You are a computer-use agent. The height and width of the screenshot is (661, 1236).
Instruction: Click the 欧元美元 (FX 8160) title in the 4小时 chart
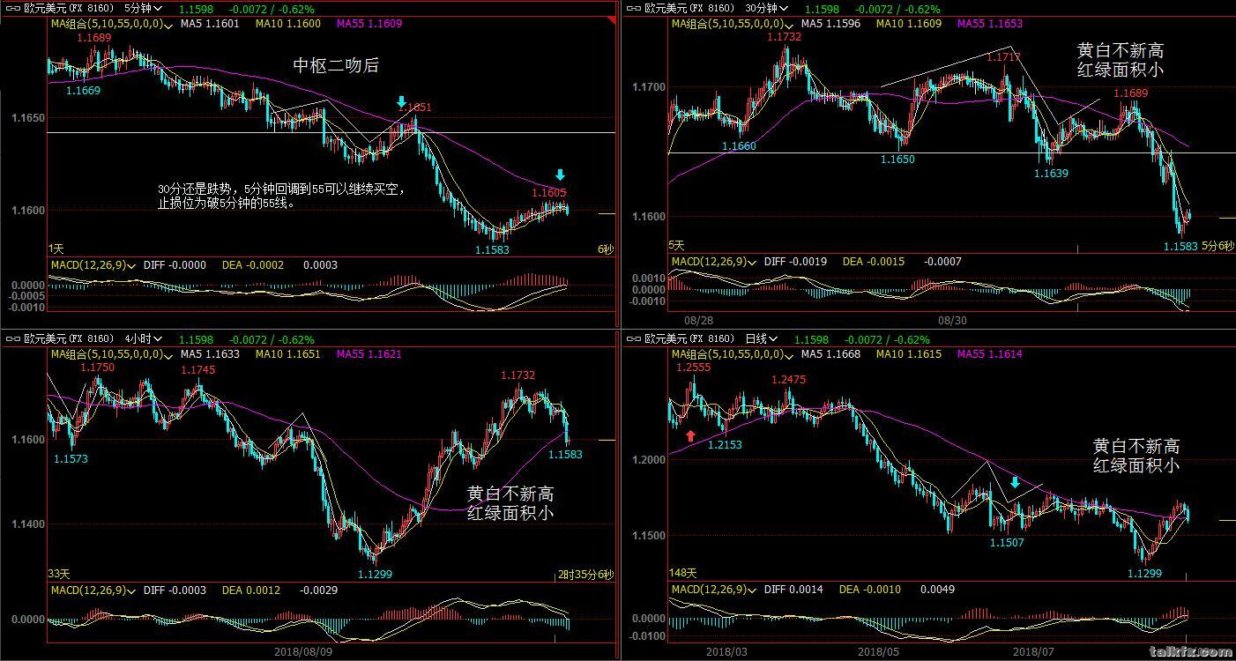(70, 338)
